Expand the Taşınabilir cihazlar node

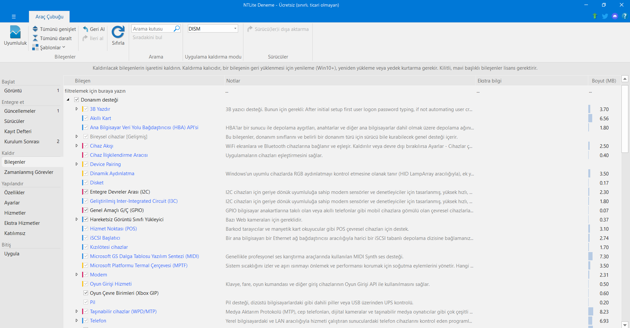point(77,311)
